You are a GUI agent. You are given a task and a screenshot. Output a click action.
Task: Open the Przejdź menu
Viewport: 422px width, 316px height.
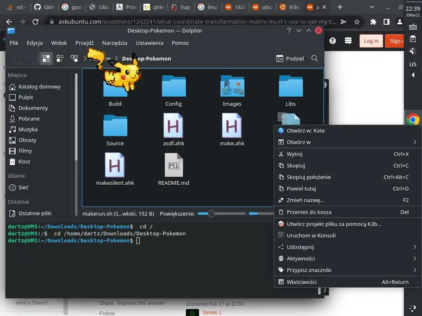click(84, 43)
